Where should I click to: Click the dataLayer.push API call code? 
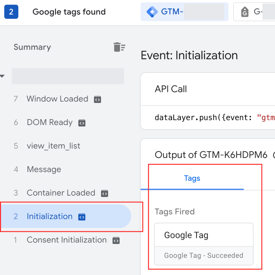pos(215,117)
